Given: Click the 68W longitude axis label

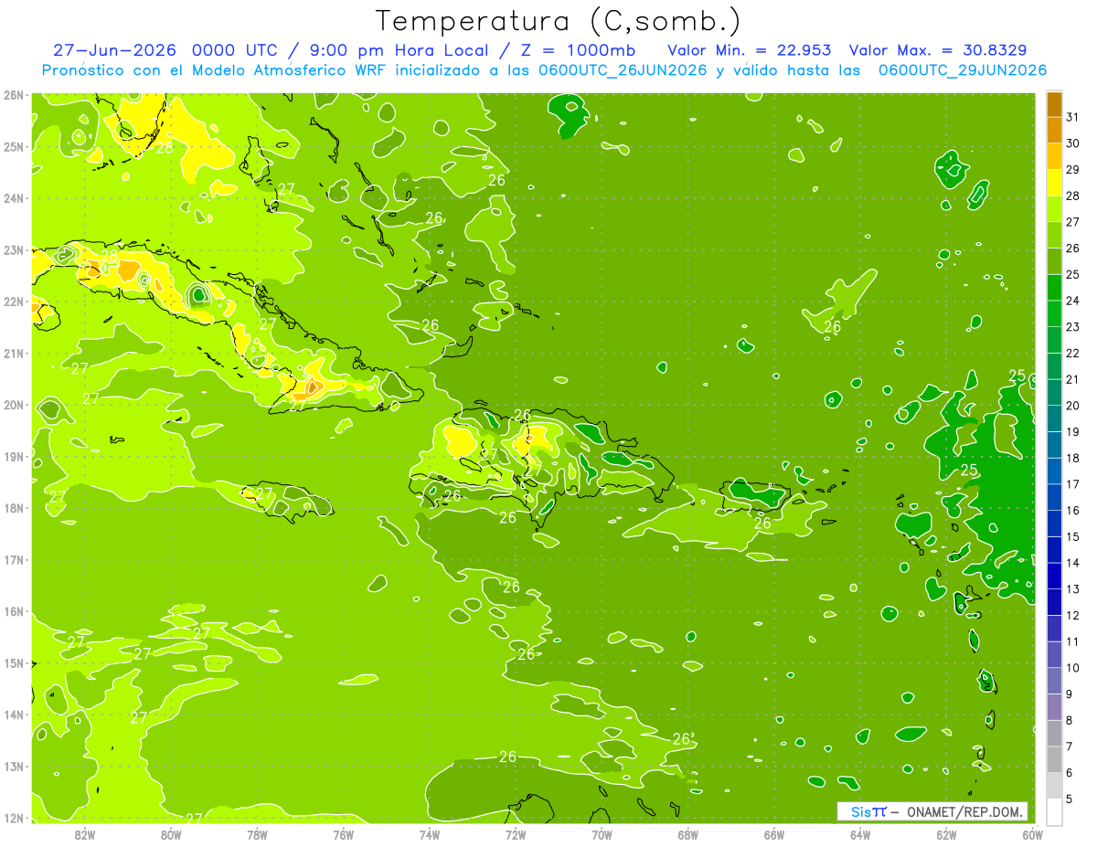Looking at the screenshot, I should coord(687,834).
